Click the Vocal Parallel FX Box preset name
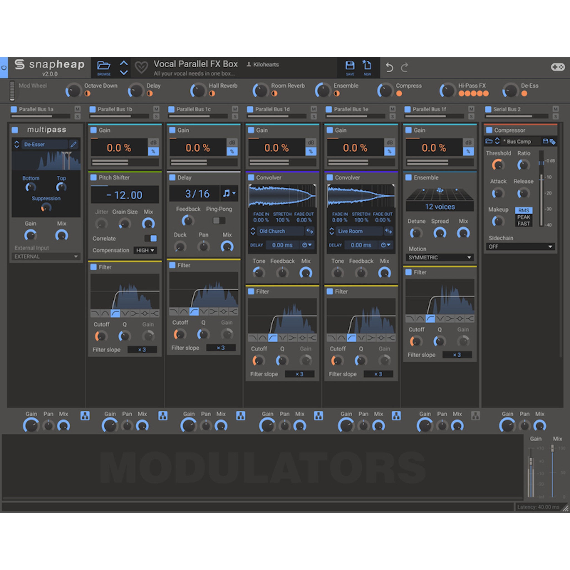 point(196,64)
